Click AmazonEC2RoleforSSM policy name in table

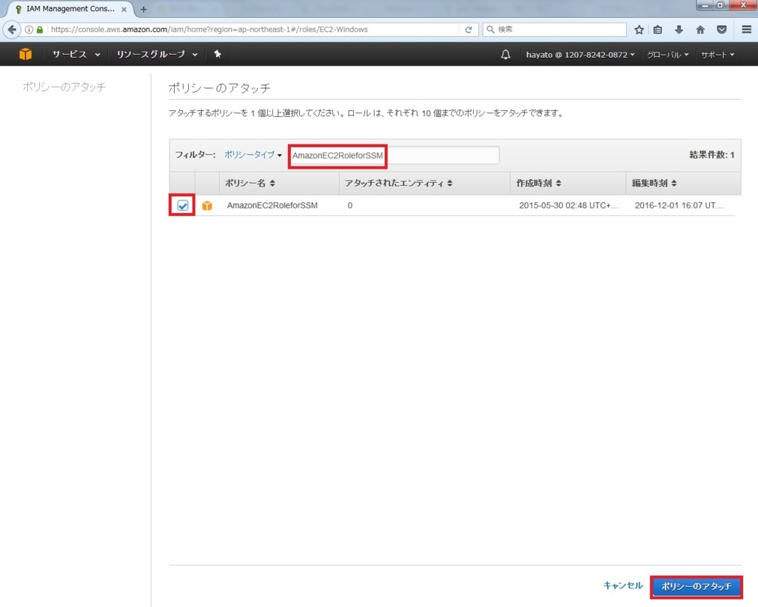pos(272,205)
